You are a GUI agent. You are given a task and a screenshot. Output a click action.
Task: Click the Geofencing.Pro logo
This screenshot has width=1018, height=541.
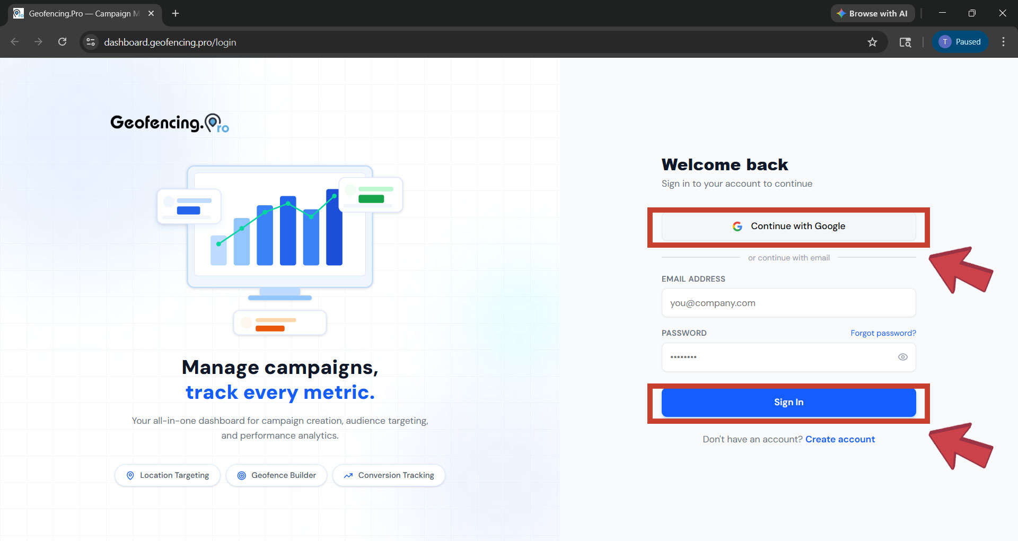click(169, 123)
